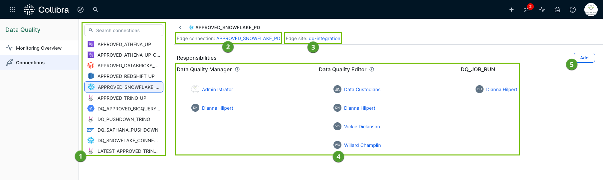Click Trino bunny icon of APPROVED_TRINO_UP

click(91, 98)
